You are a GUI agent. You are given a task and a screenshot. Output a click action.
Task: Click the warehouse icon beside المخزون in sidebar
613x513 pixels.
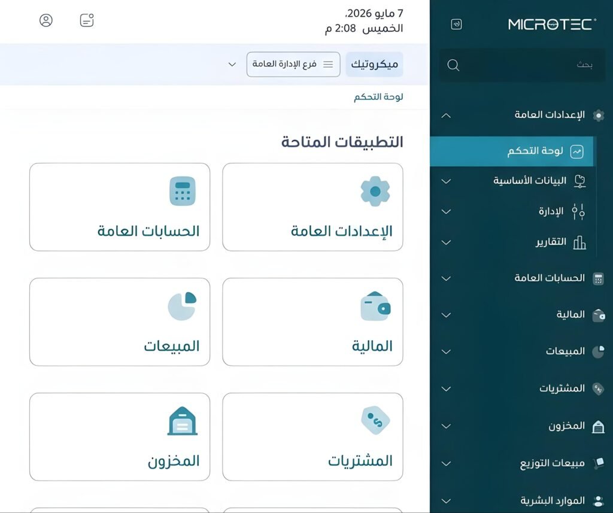(598, 427)
